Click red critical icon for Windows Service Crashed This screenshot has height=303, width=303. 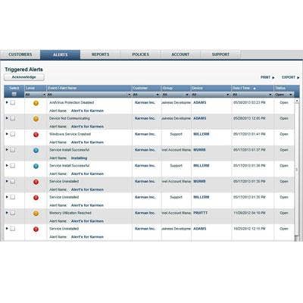click(x=36, y=135)
